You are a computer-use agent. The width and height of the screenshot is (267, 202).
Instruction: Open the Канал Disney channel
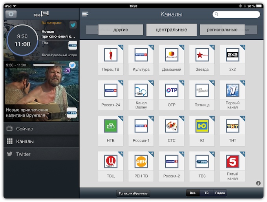(141, 95)
